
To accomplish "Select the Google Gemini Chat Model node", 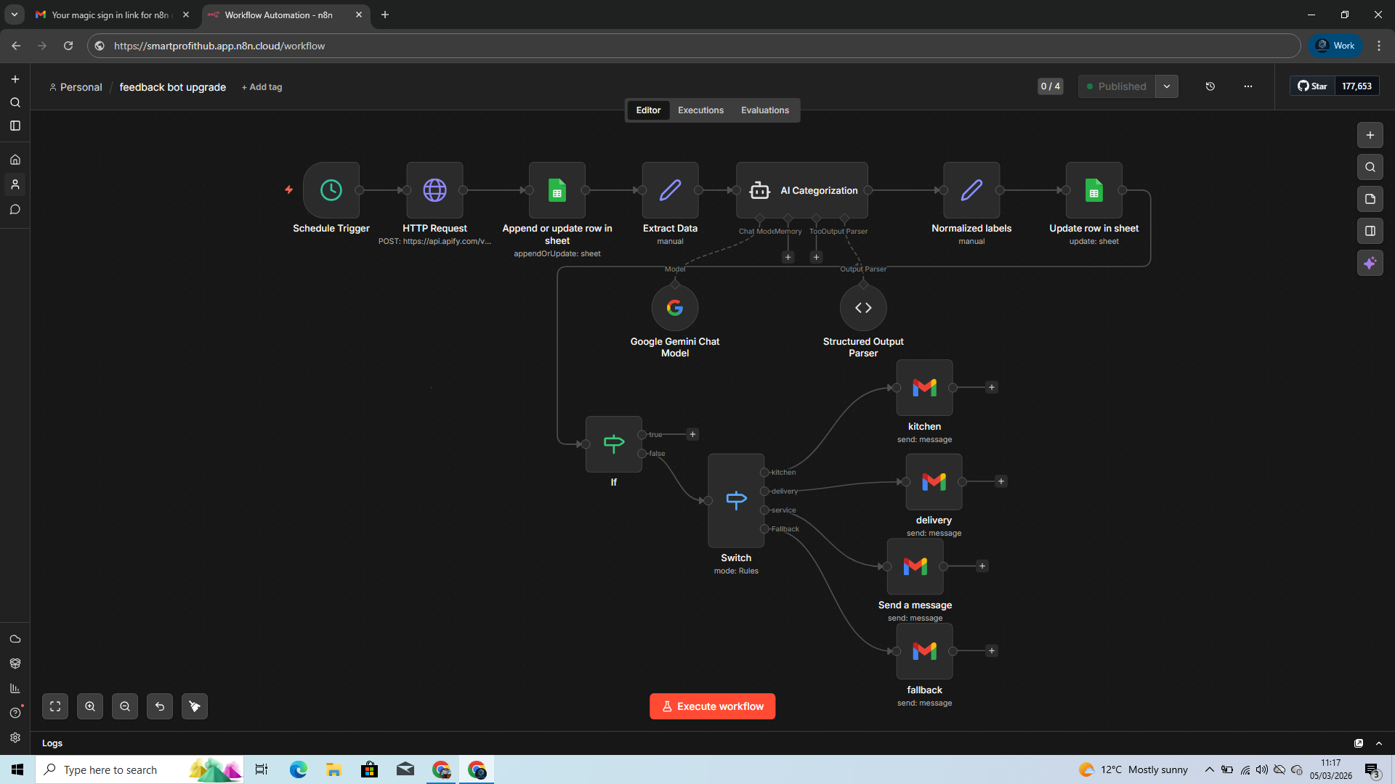I will [x=674, y=307].
